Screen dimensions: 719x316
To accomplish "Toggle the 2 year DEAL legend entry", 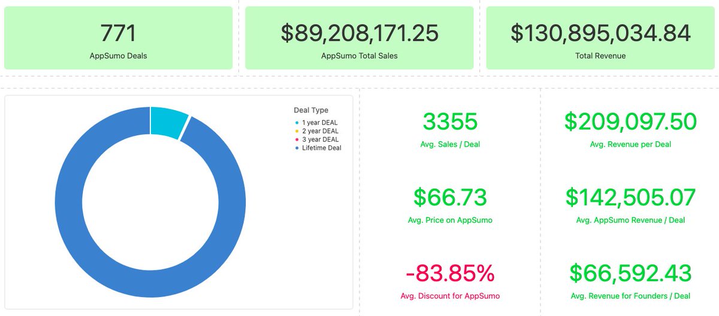I will coord(318,130).
